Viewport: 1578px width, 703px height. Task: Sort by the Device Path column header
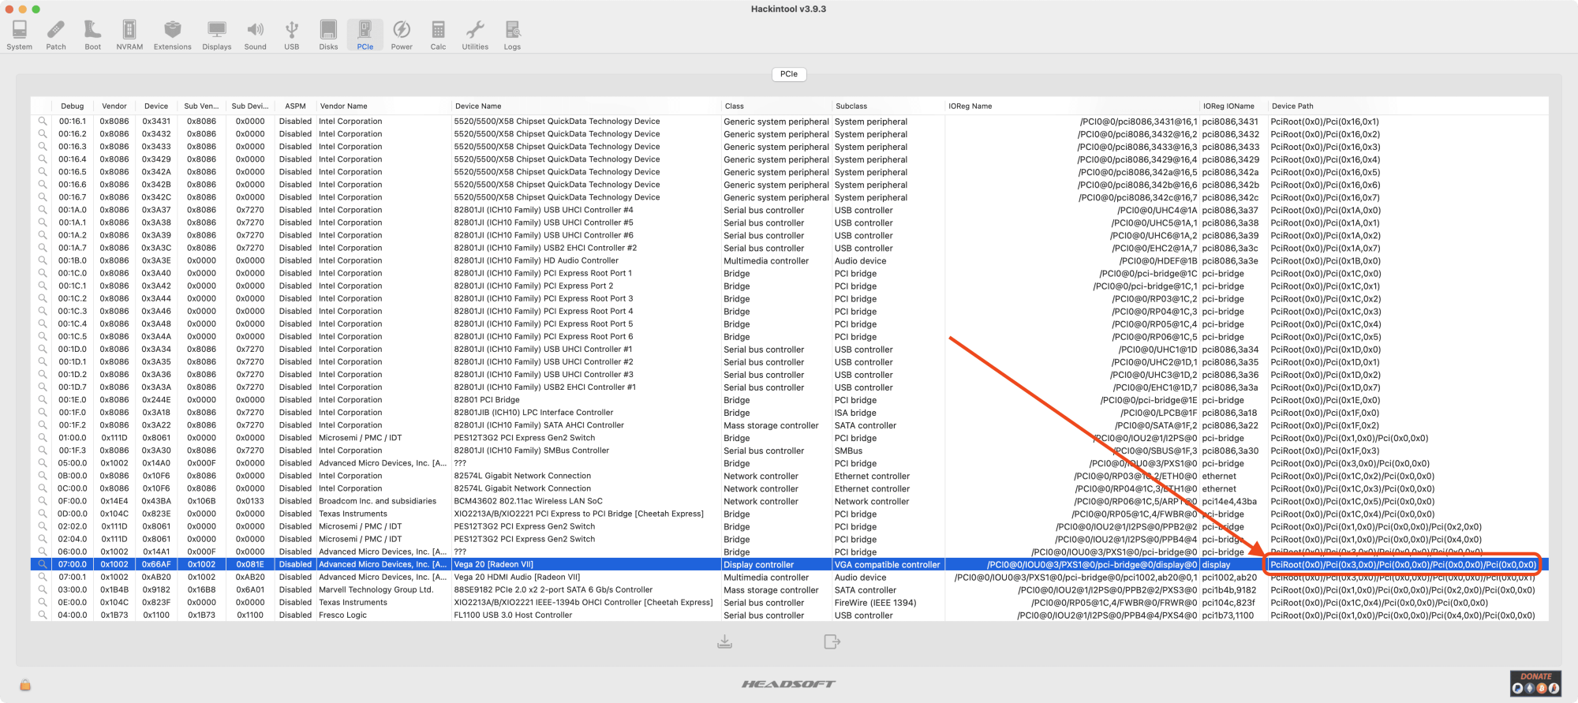(x=1408, y=106)
